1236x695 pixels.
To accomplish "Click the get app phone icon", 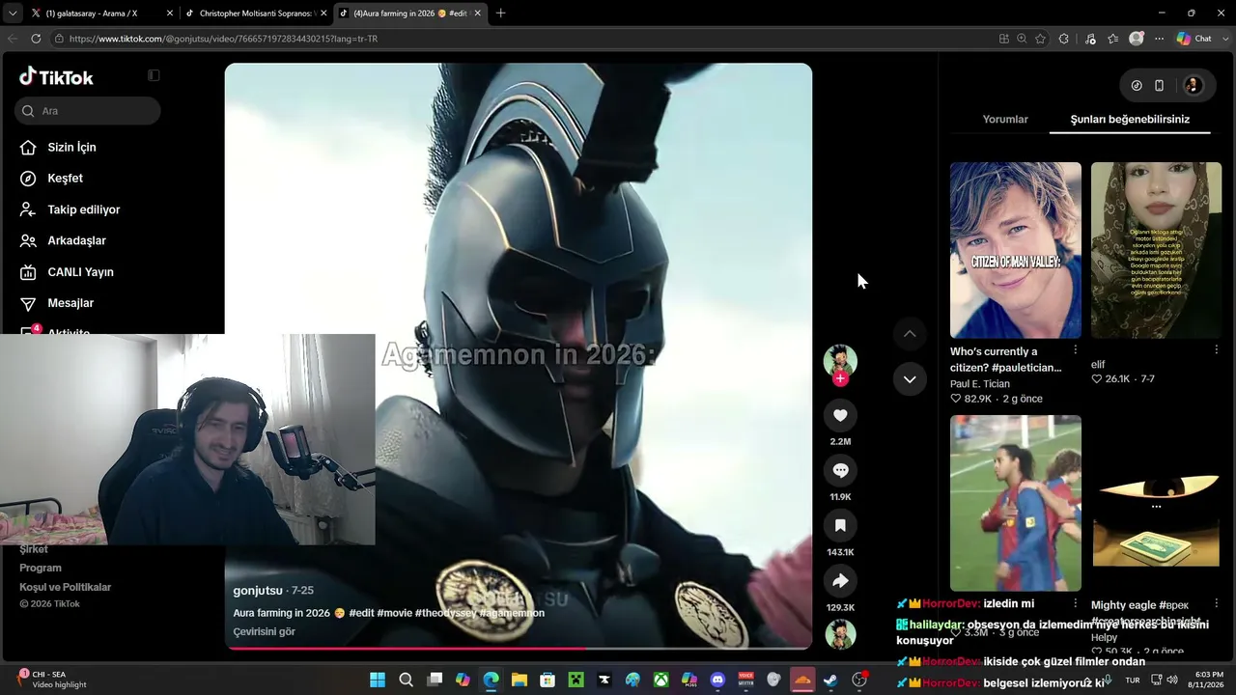I will pos(1160,85).
